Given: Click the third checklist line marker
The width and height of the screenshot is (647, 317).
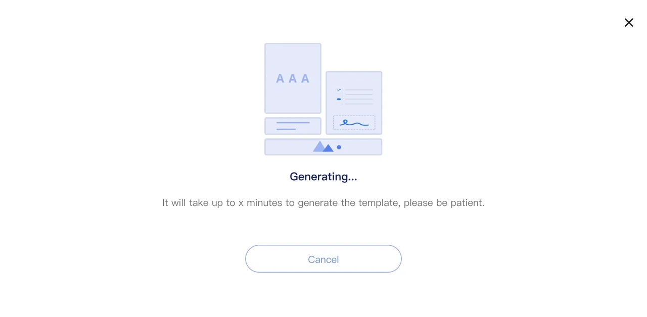Looking at the screenshot, I should coord(339,104).
